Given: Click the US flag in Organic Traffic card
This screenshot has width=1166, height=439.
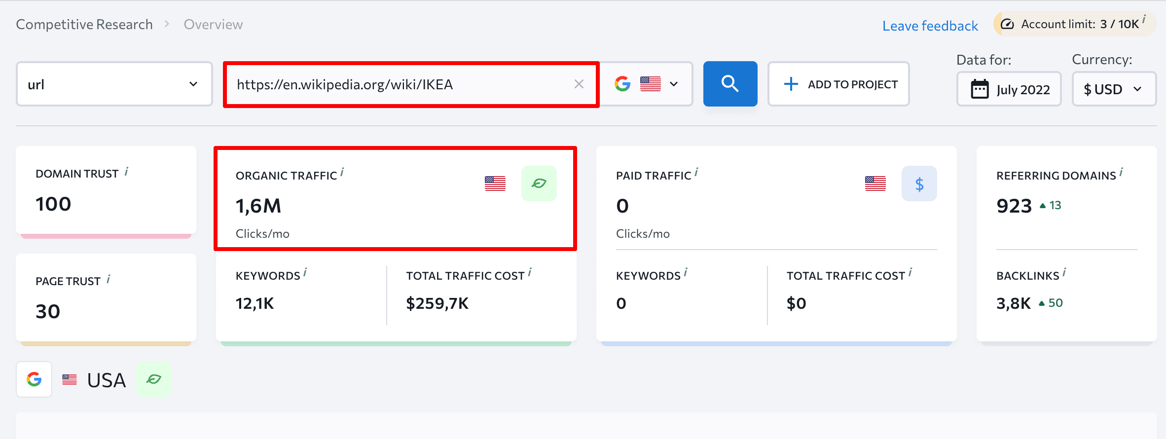Looking at the screenshot, I should [495, 183].
